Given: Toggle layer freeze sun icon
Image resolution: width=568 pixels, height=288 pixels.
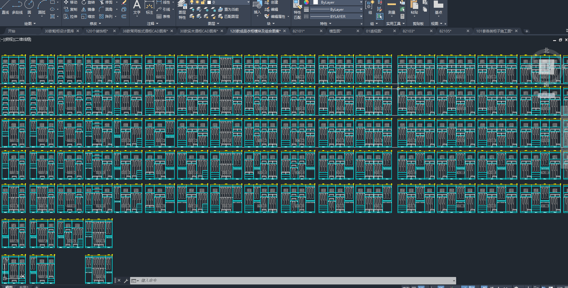Looking at the screenshot, I should [x=197, y=2].
